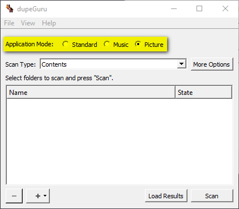Screen dimensions: 239x209
Task: Start the scan with Scan button
Action: (x=212, y=196)
